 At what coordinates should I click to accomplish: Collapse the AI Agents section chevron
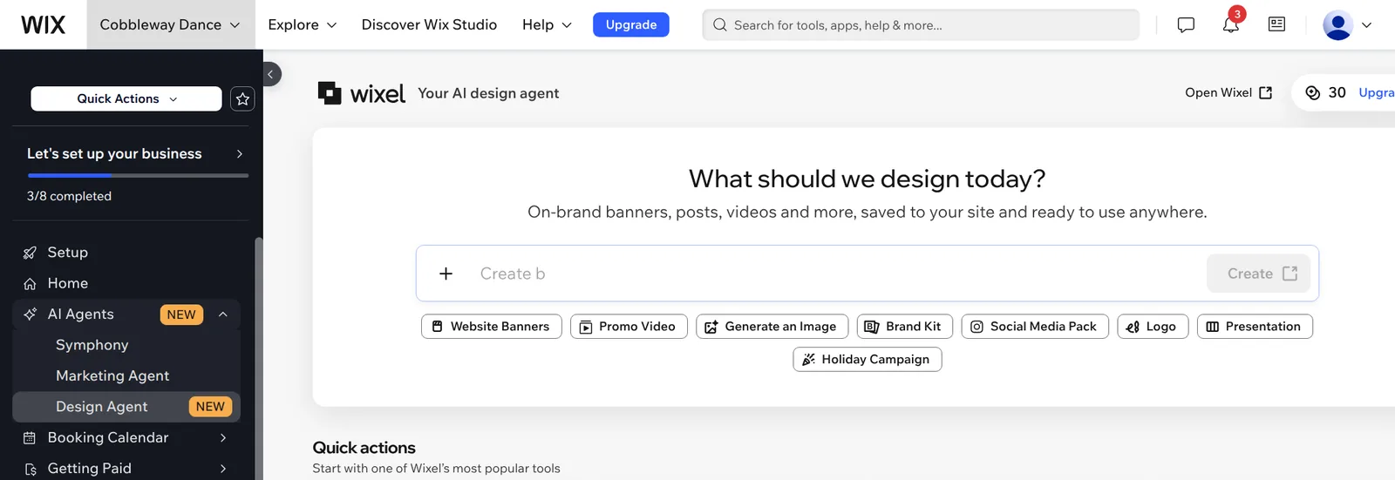pyautogui.click(x=223, y=314)
